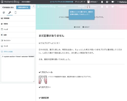This screenshot has height=101, width=127.
Task: Collapse the Design CSS section
Action: (18, 52)
